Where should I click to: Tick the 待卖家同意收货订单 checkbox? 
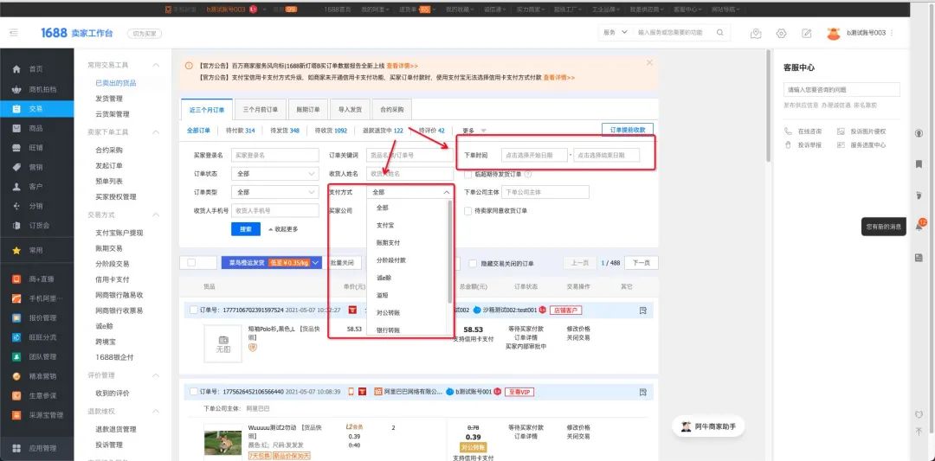coord(468,211)
